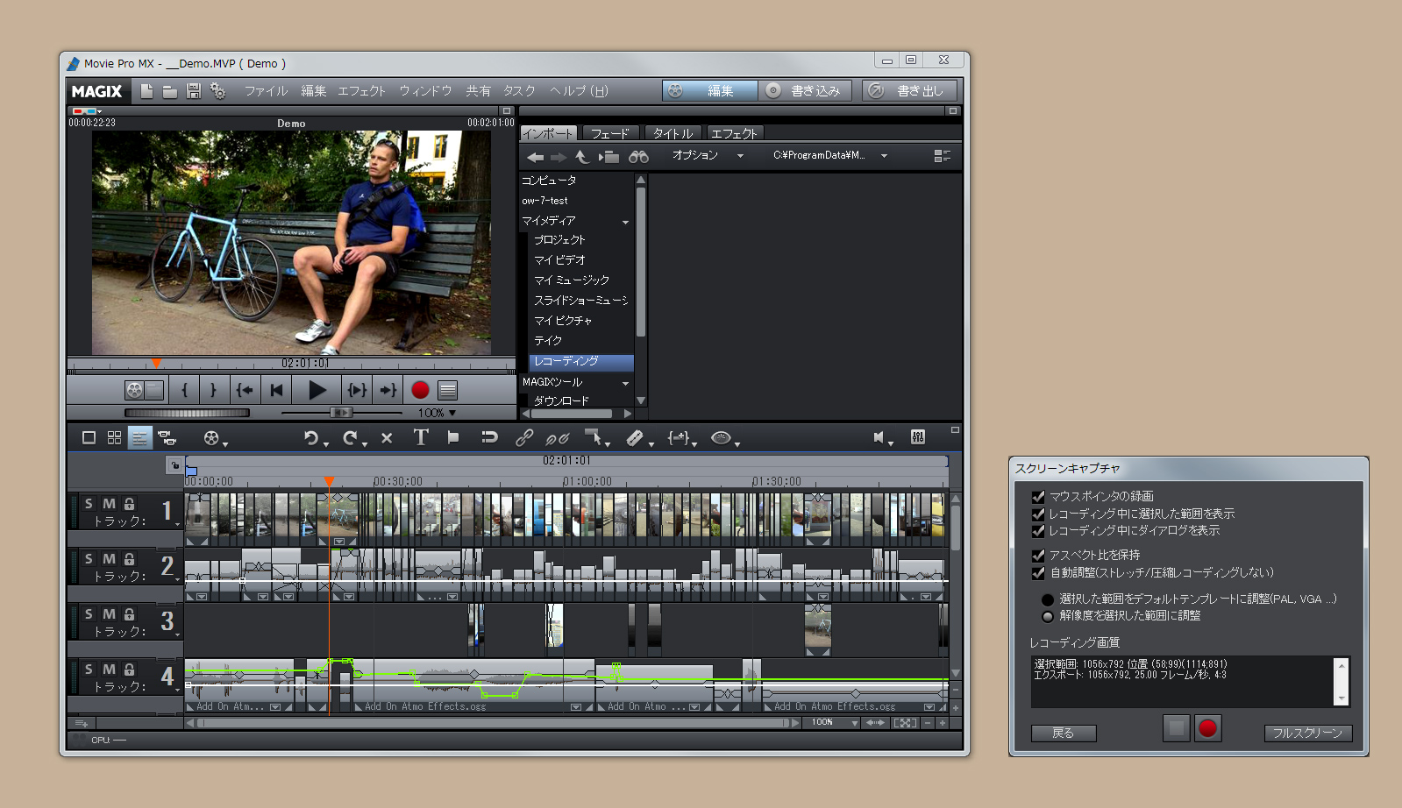This screenshot has width=1402, height=808.
Task: Play the Demo movie
Action: (x=317, y=390)
